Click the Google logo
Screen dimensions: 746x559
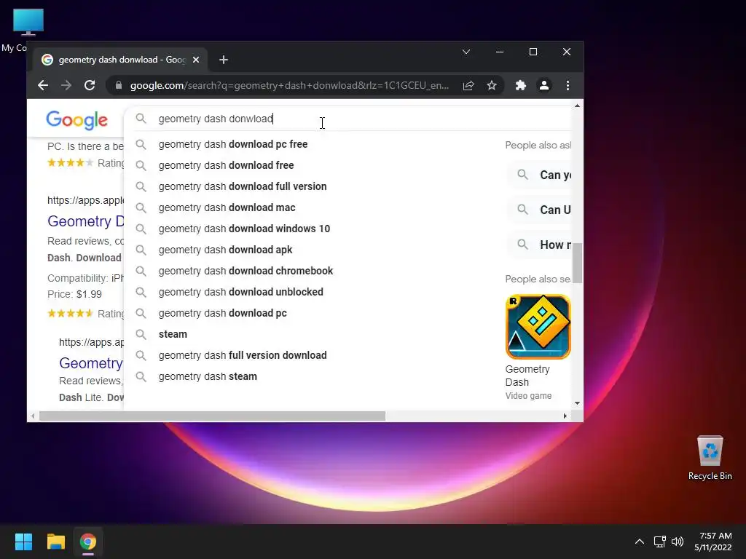pos(76,120)
